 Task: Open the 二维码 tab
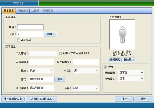[35, 11]
